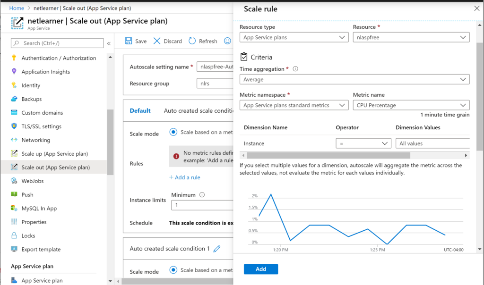484x285 pixels.
Task: Click the Scale rule panel vertical scrollbar
Action: click(x=479, y=96)
